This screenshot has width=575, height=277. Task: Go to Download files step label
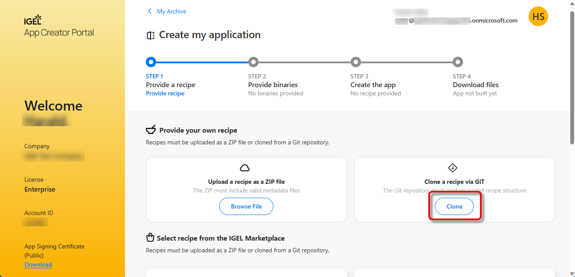[476, 85]
